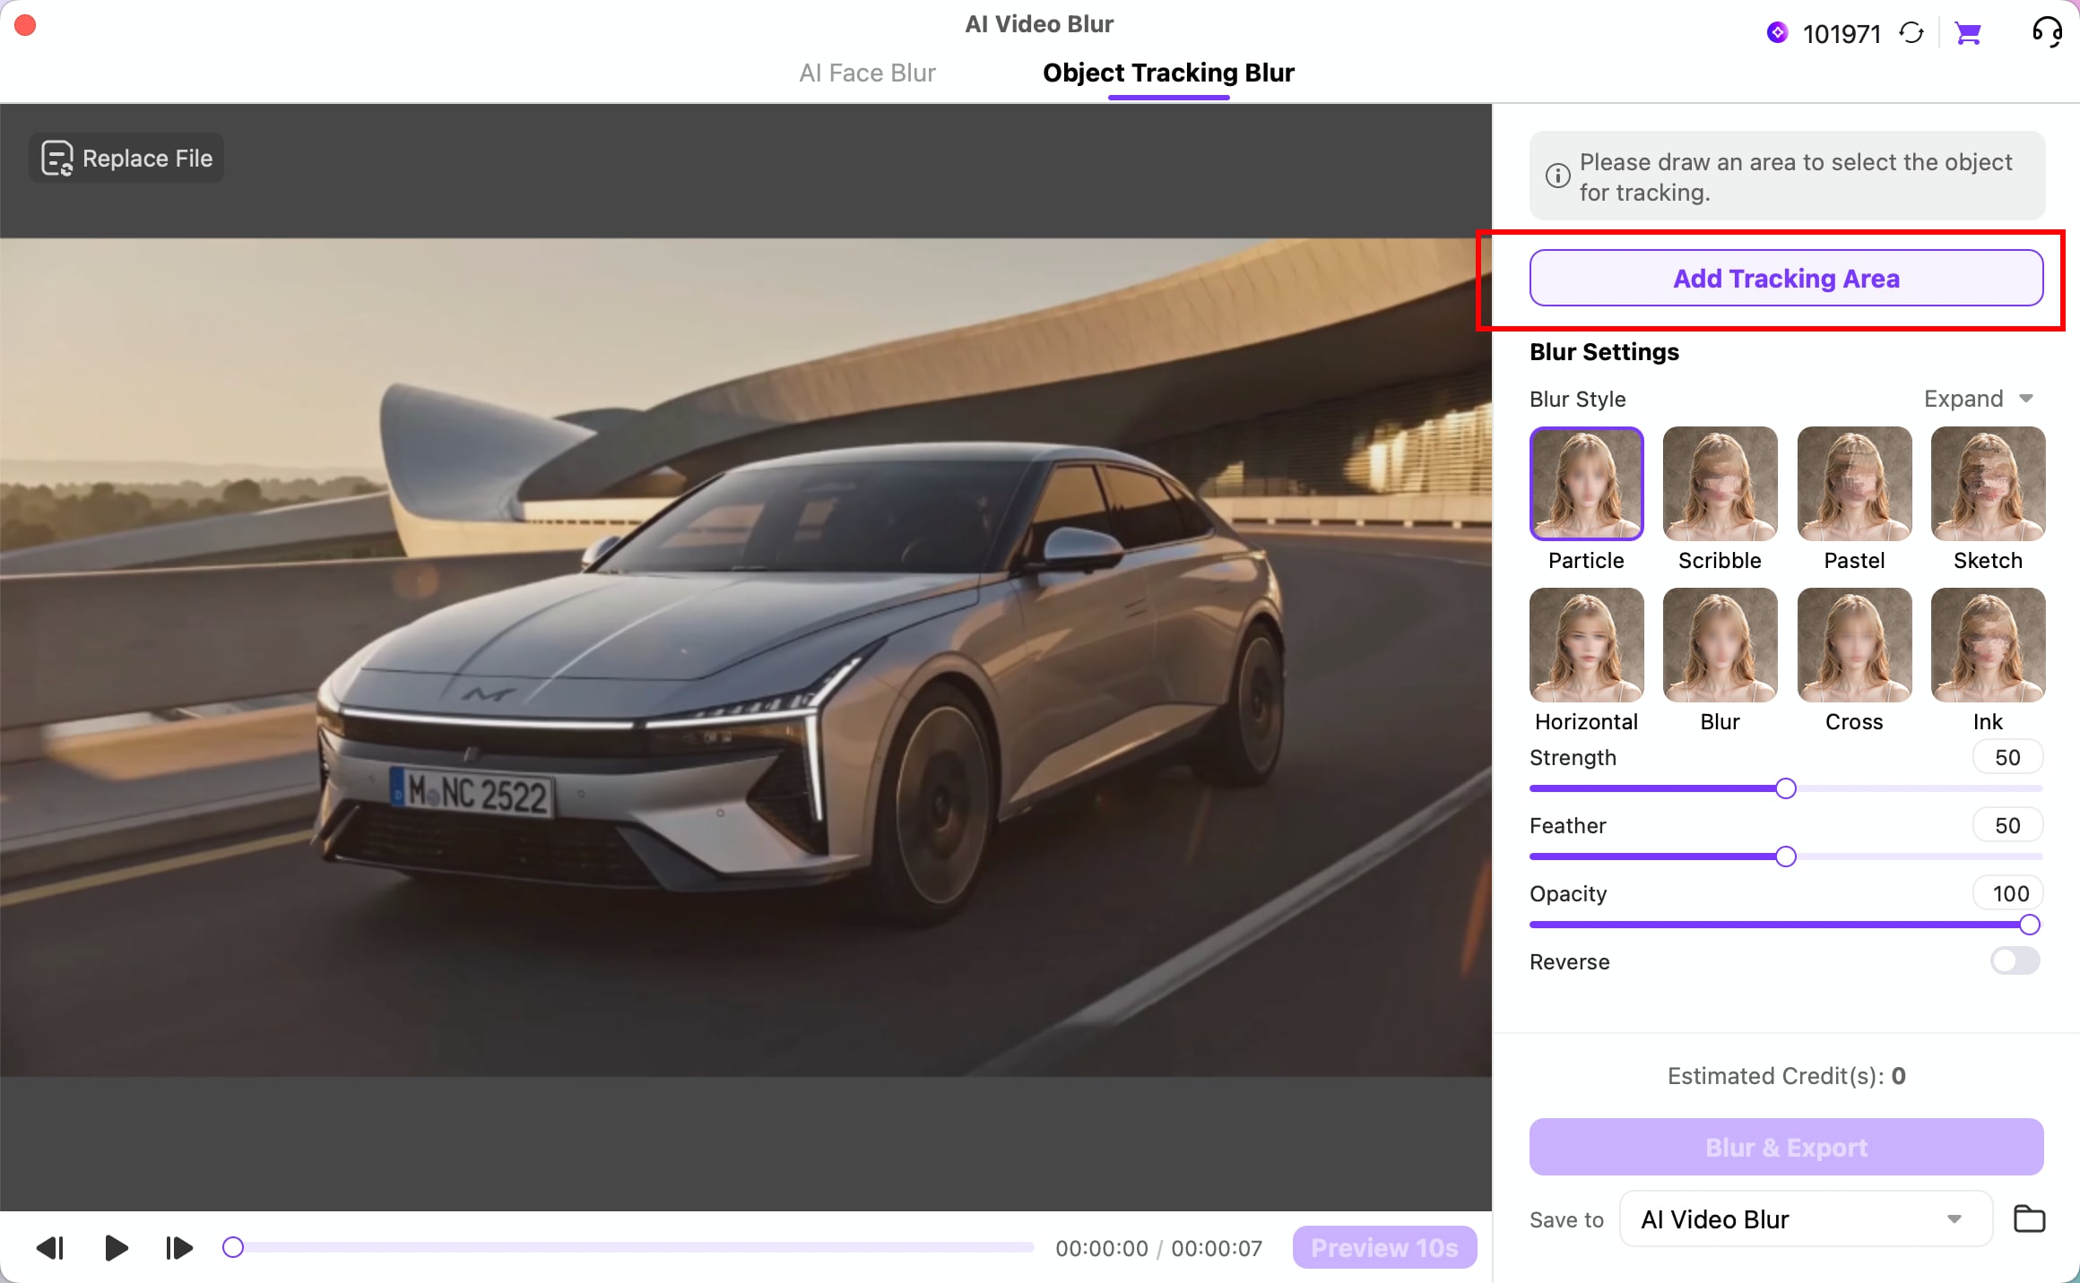Select the Ink blur style
The width and height of the screenshot is (2080, 1283).
point(1988,645)
